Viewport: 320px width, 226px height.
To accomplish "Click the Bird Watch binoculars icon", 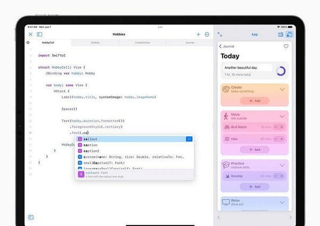I will [x=227, y=127].
